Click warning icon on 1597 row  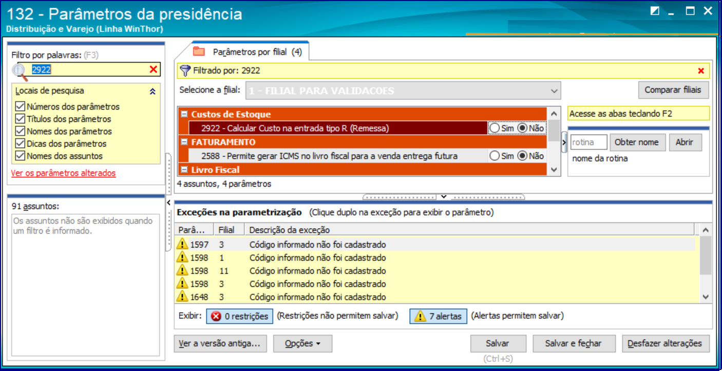tap(182, 244)
